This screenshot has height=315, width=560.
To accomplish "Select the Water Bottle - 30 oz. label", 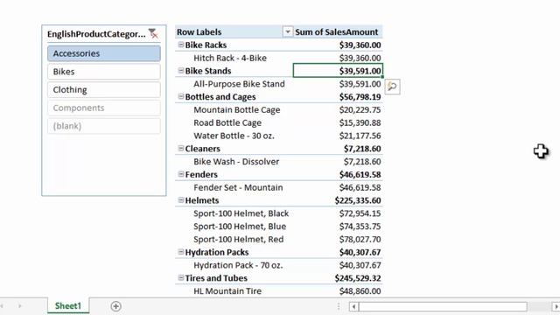I will click(x=234, y=136).
